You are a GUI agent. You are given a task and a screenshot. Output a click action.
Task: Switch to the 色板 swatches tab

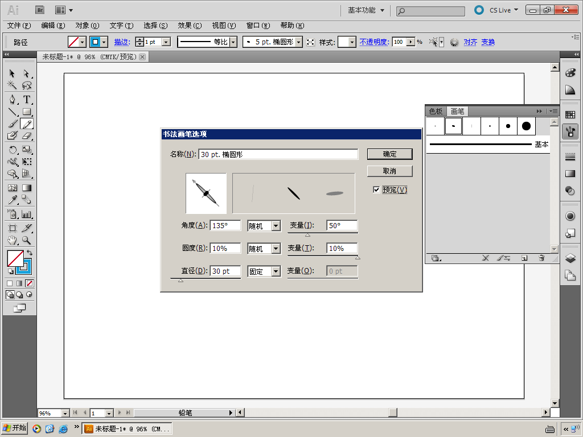pos(436,112)
